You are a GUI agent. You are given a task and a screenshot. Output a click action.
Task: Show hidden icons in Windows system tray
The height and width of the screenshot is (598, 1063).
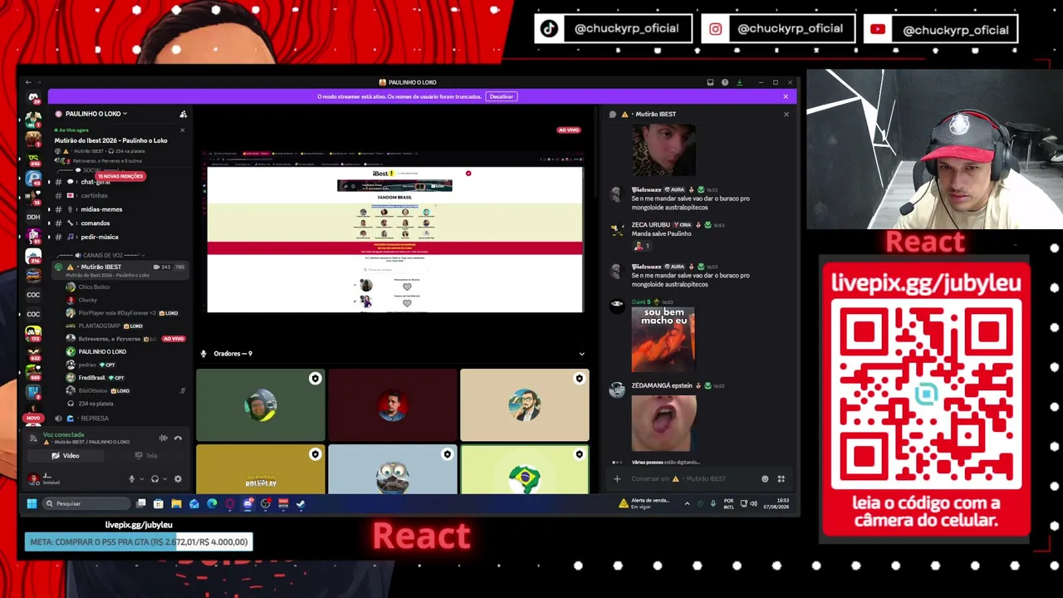coord(687,503)
